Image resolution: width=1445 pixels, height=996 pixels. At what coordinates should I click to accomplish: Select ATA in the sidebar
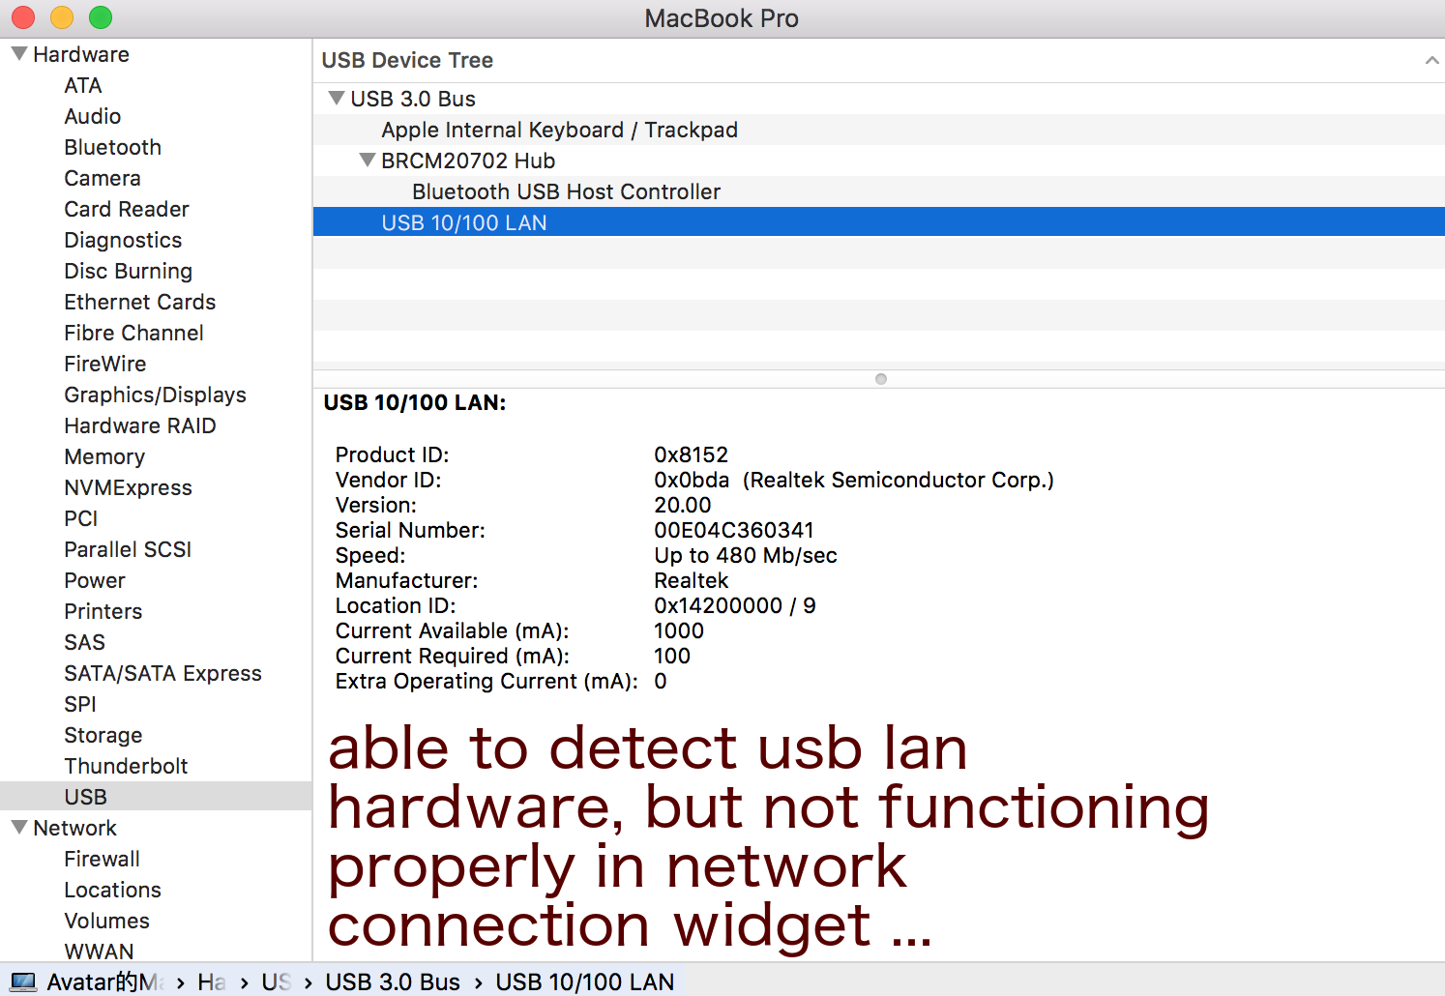[83, 85]
